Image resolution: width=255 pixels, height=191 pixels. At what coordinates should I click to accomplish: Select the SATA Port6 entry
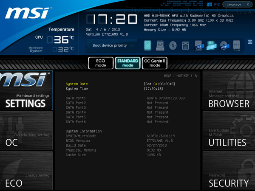click(x=76, y=122)
